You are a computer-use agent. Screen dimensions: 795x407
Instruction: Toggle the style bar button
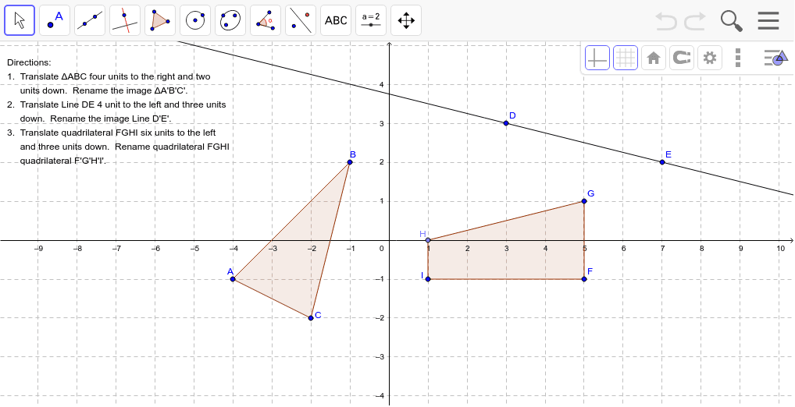[x=775, y=58]
